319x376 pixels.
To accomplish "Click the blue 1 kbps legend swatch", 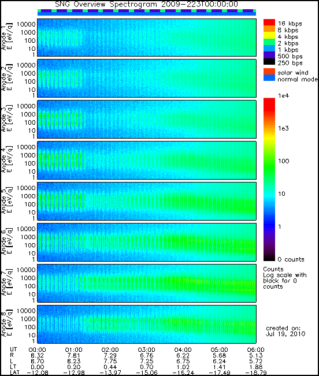I will [x=269, y=49].
